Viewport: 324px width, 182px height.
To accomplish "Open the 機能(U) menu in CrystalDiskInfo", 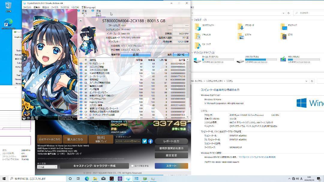I will coord(46,7).
